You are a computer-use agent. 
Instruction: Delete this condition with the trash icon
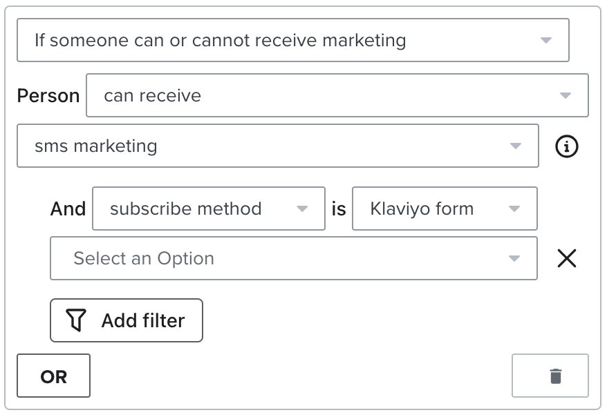pyautogui.click(x=556, y=376)
